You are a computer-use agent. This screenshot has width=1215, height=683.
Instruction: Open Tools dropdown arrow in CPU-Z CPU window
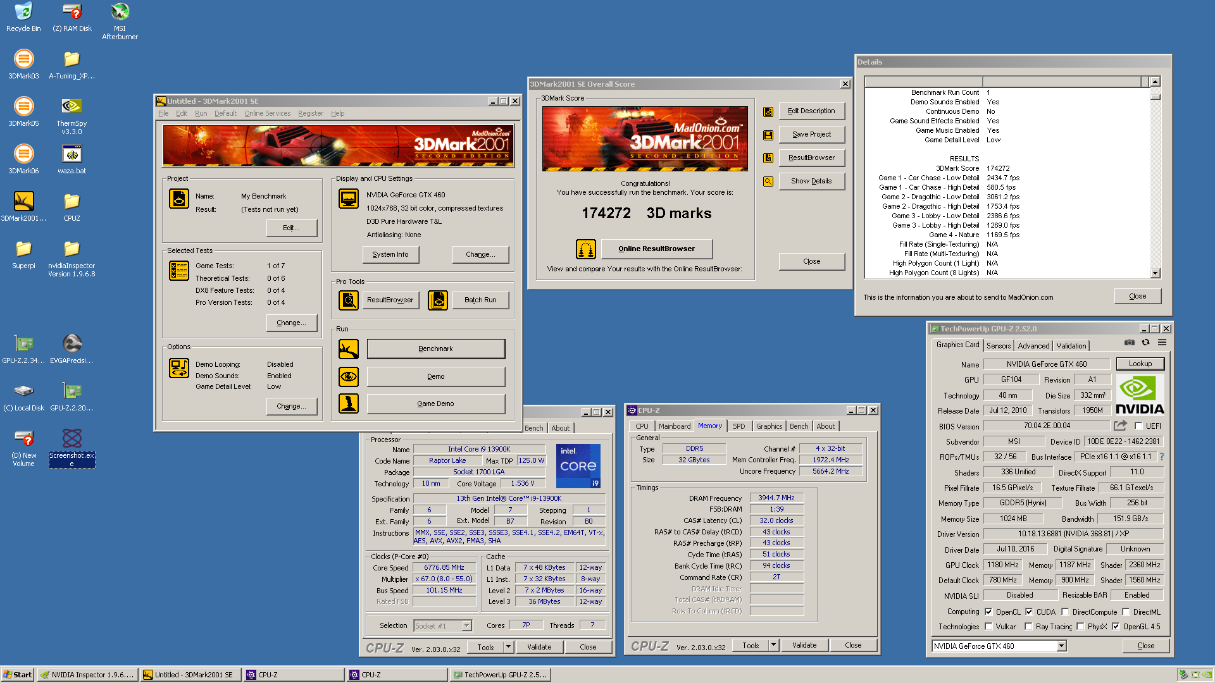508,647
